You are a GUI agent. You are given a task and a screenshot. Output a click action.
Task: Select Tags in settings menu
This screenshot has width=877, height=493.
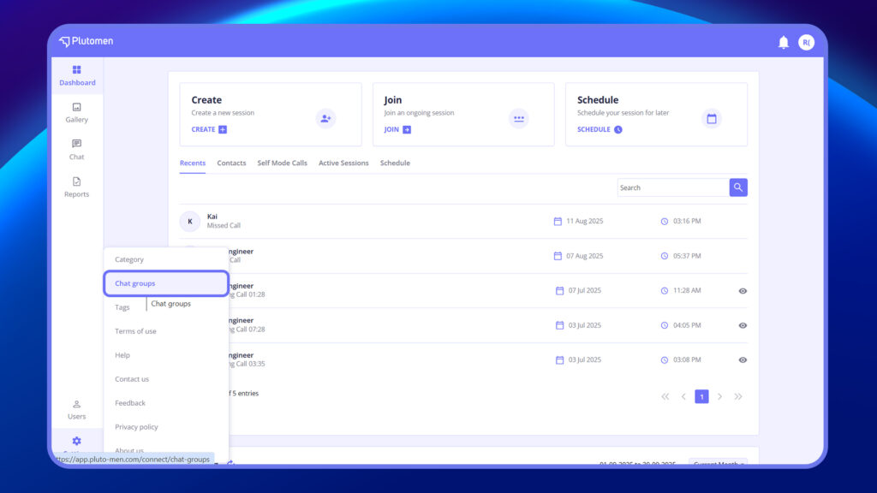click(x=122, y=307)
